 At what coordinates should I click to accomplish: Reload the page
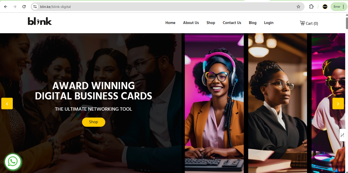[24, 7]
